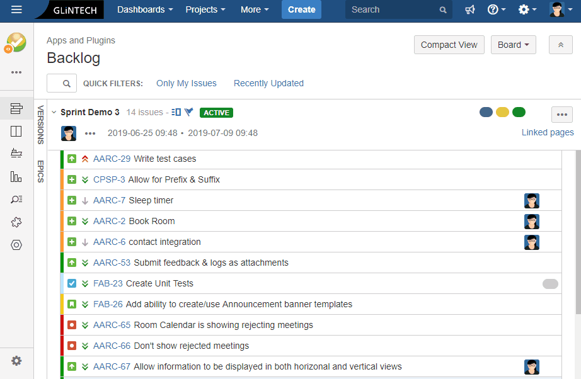Open the hamburger sidebar menu

(16, 9)
